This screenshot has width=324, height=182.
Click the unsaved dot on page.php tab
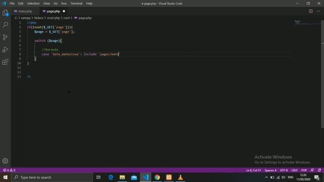pos(64,11)
